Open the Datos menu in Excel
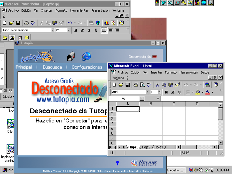232x174 pixels. pos(205,72)
